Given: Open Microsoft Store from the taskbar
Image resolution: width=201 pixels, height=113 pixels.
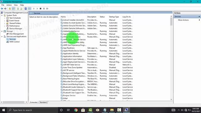Looking at the screenshot, I should pyautogui.click(x=83, y=110).
